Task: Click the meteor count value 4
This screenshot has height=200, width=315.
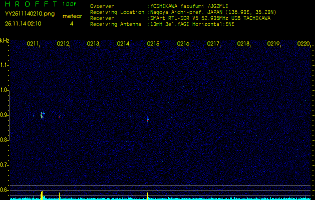Action: [72, 23]
